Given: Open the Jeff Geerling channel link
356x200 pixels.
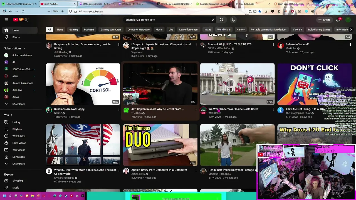Looking at the screenshot, I should 61,52.
